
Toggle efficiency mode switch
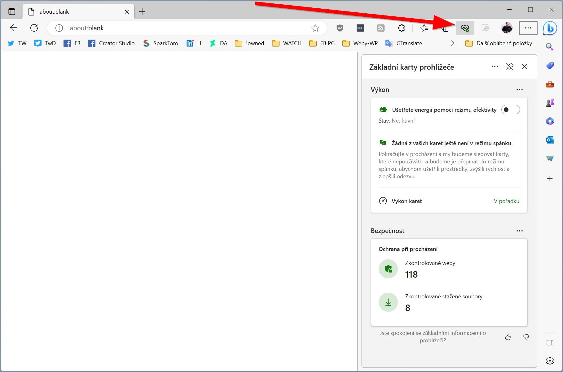coord(511,110)
